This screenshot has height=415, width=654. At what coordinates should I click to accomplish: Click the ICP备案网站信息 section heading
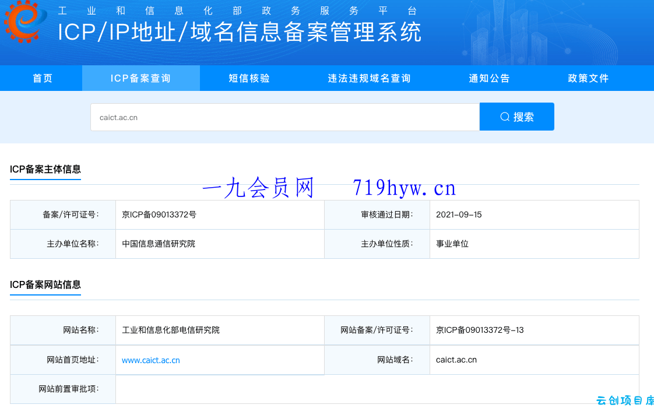pyautogui.click(x=45, y=285)
